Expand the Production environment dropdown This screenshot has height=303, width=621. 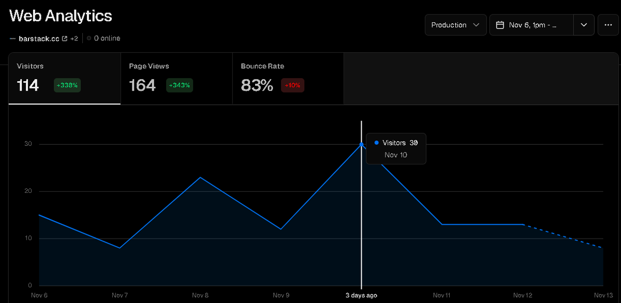(x=455, y=25)
